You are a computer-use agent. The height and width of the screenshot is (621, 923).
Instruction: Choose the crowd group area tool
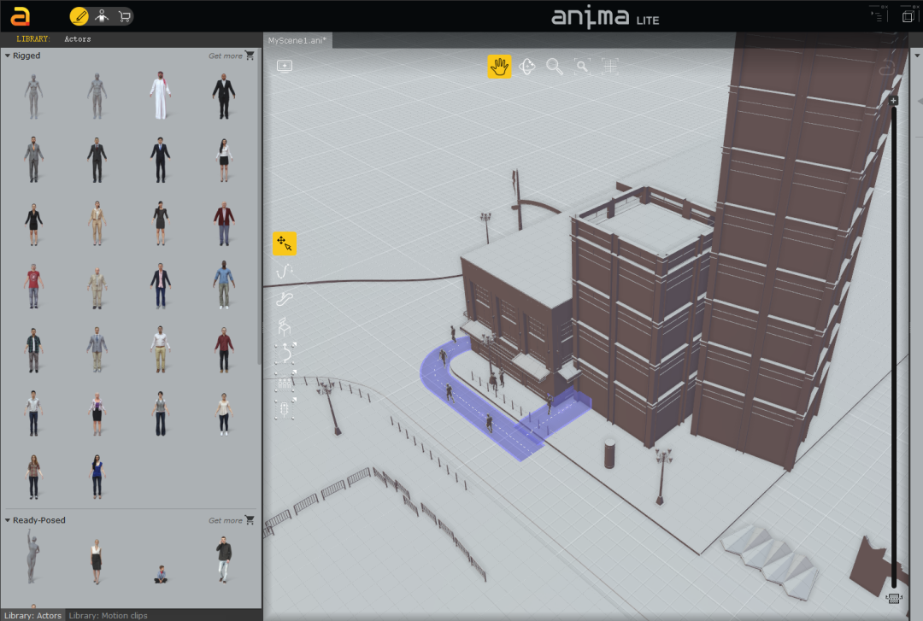tap(285, 381)
